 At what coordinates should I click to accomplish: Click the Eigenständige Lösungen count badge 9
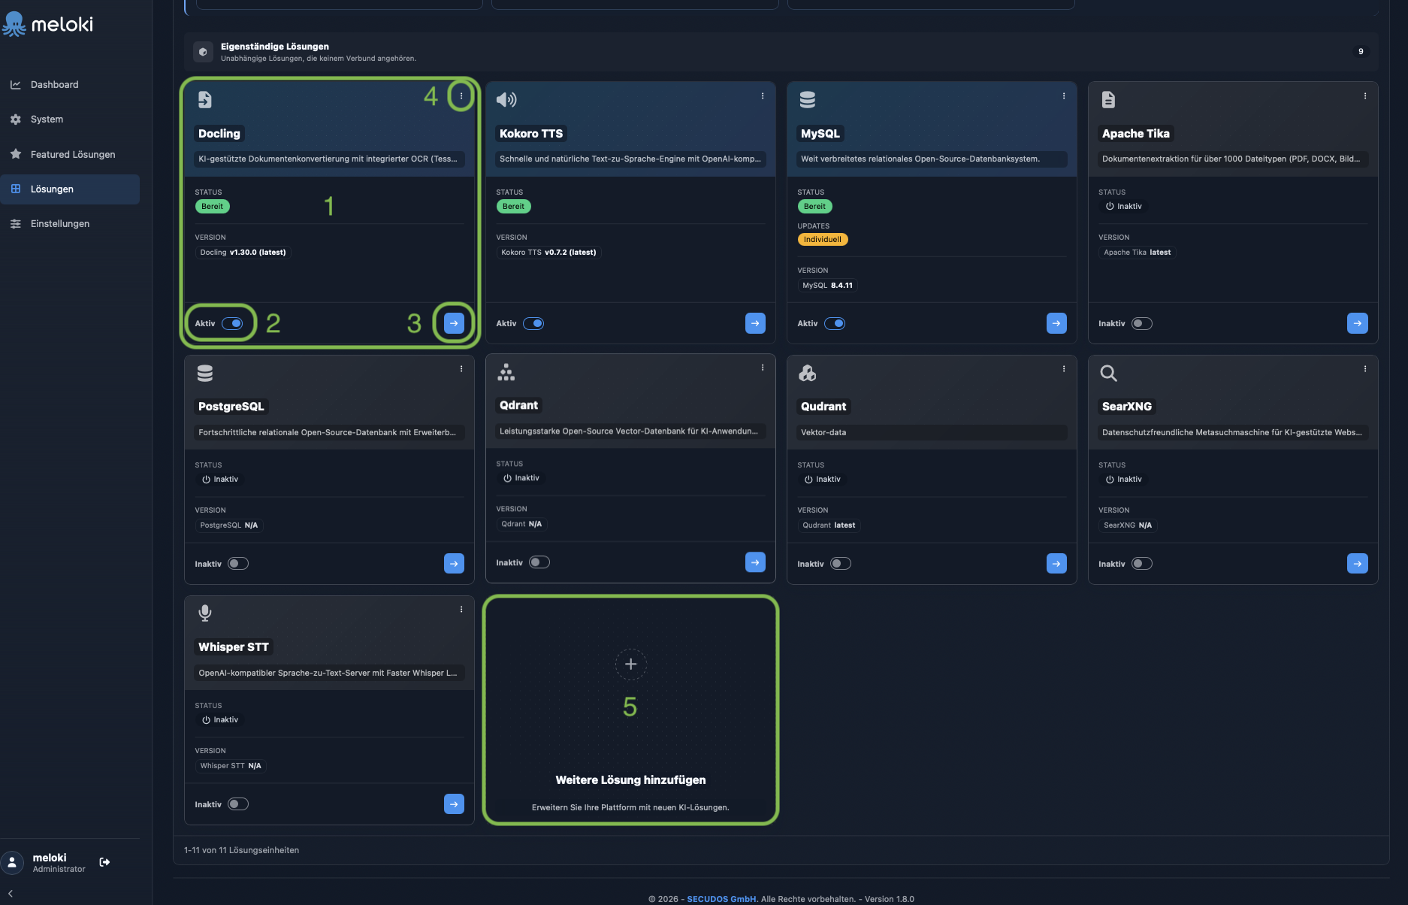[x=1361, y=52]
